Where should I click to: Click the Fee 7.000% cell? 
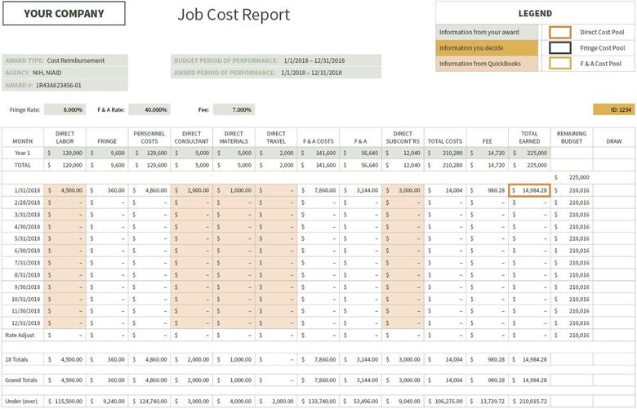tap(234, 109)
